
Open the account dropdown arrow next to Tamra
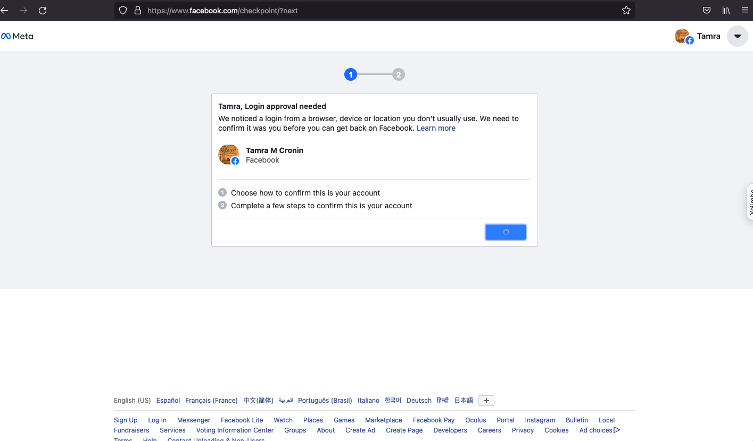click(738, 36)
